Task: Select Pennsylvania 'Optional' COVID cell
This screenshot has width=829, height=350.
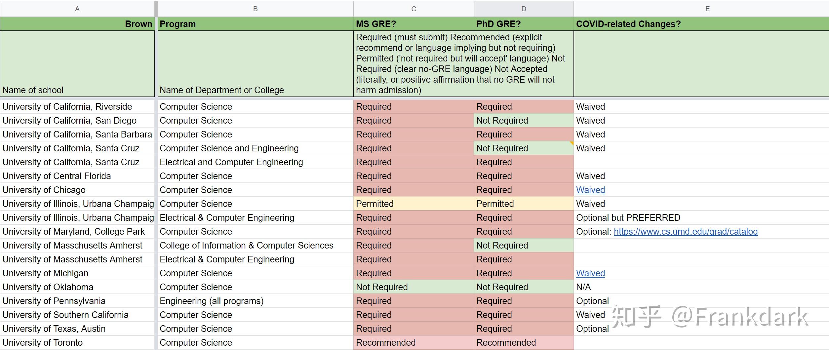Action: click(701, 301)
